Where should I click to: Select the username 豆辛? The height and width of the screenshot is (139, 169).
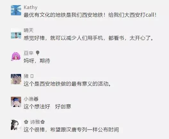pyautogui.click(x=28, y=53)
